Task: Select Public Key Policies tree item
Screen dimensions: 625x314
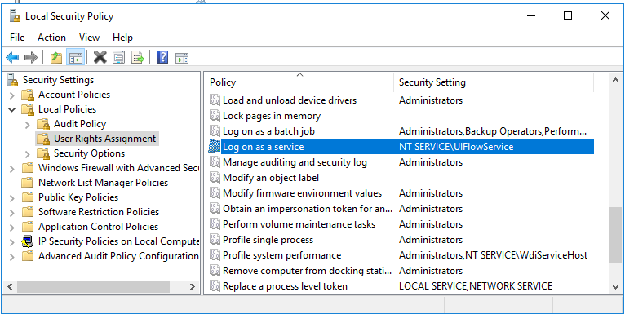Action: 78,197
